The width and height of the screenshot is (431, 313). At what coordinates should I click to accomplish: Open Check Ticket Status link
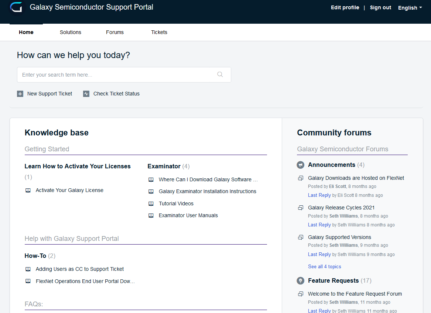click(x=117, y=94)
